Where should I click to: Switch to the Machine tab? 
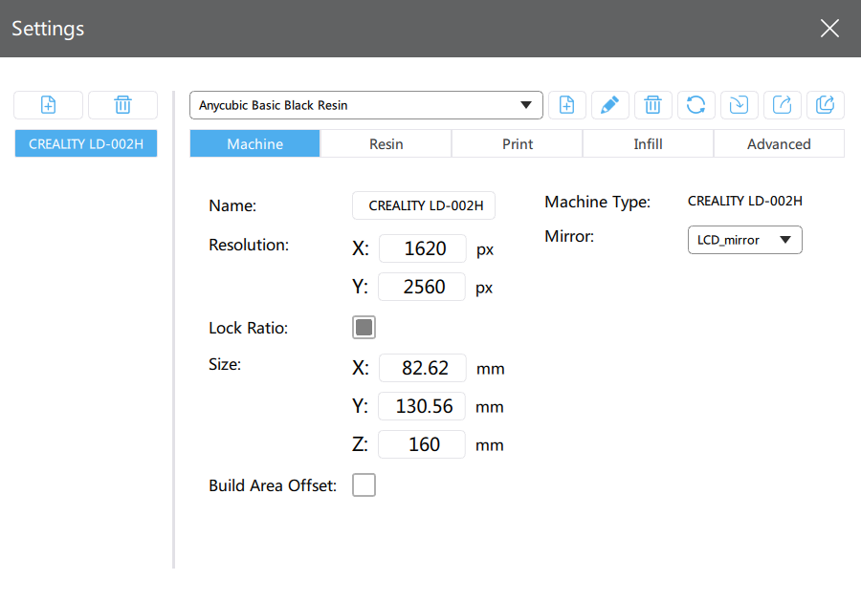[x=254, y=143]
